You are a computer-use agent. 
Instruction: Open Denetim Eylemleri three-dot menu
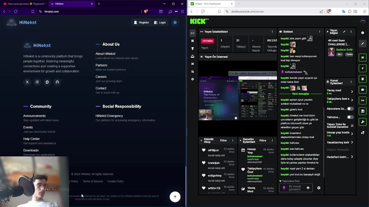click(x=272, y=141)
